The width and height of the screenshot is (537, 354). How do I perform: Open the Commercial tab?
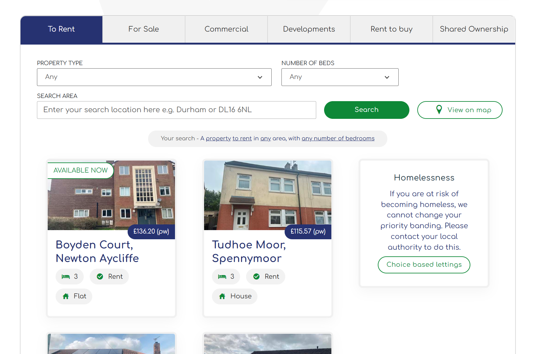pos(226,29)
